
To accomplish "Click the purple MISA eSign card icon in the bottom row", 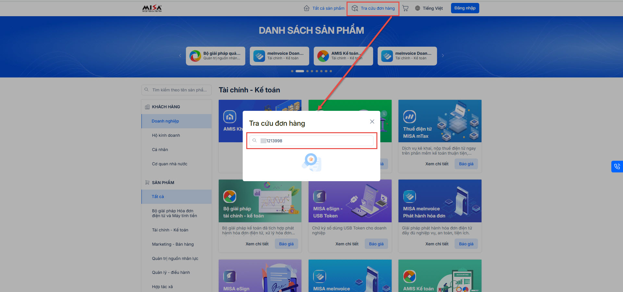I will [230, 276].
